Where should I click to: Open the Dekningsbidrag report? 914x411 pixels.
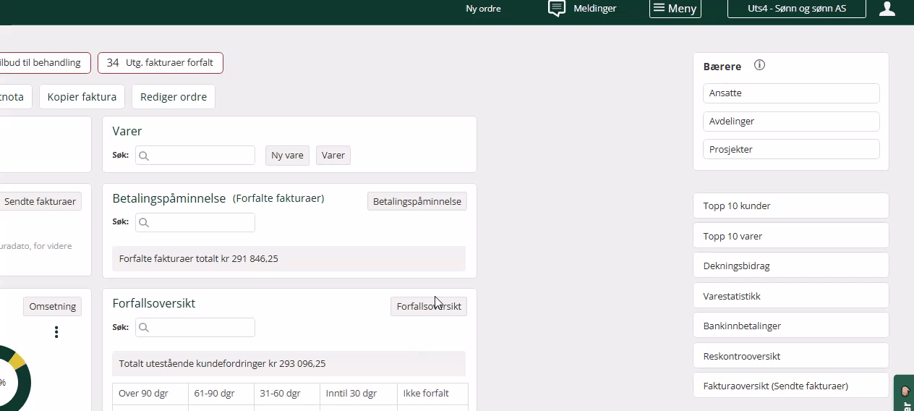pos(791,266)
